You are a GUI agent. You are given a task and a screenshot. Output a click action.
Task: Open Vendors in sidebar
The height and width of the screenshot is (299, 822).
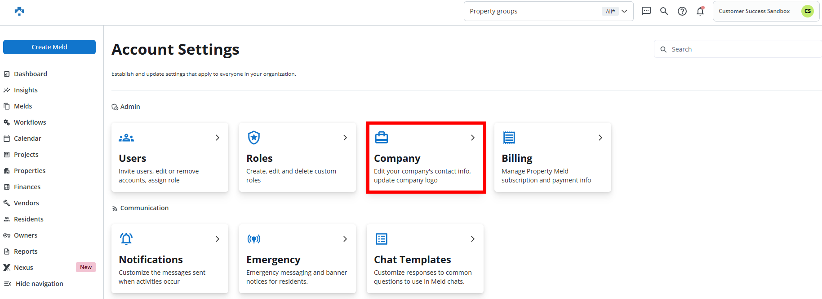click(x=26, y=203)
